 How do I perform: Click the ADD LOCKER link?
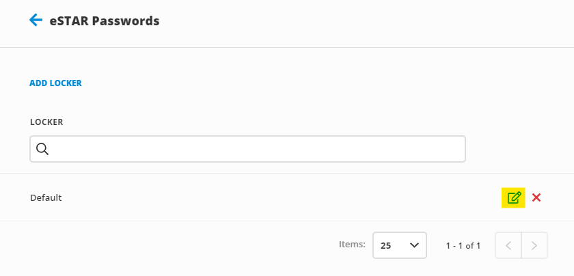(x=55, y=83)
